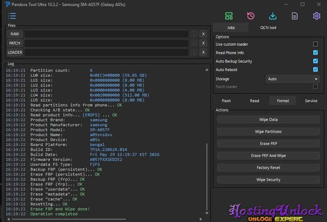
Task: Clear the RAW file with X
Action: pos(203,34)
